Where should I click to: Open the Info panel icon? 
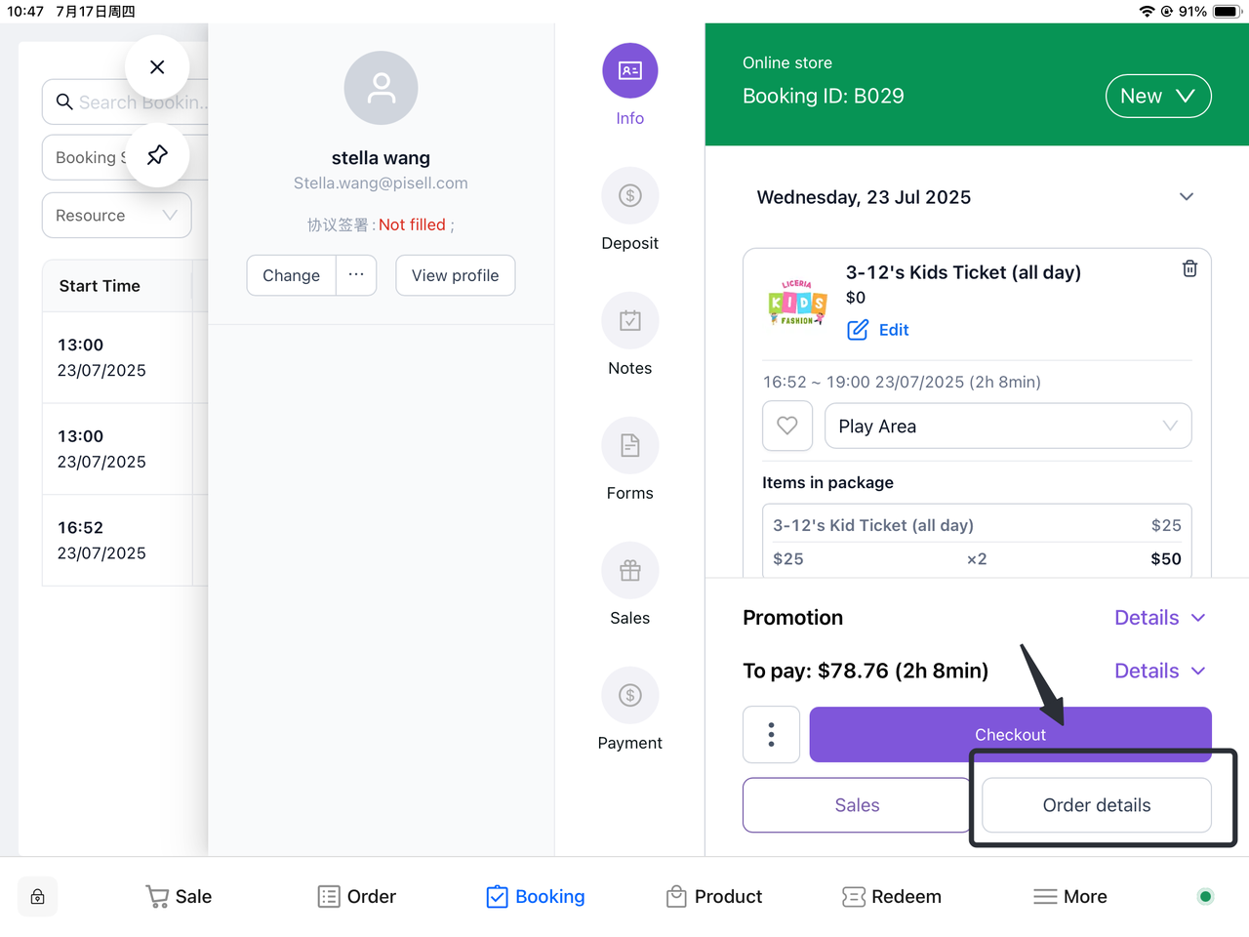pyautogui.click(x=629, y=71)
